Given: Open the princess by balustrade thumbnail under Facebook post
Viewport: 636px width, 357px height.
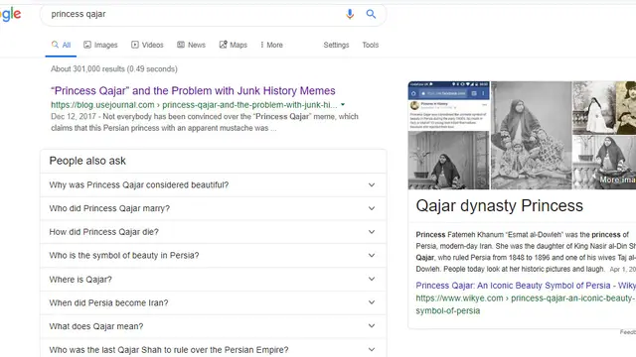Looking at the screenshot, I should click(449, 161).
